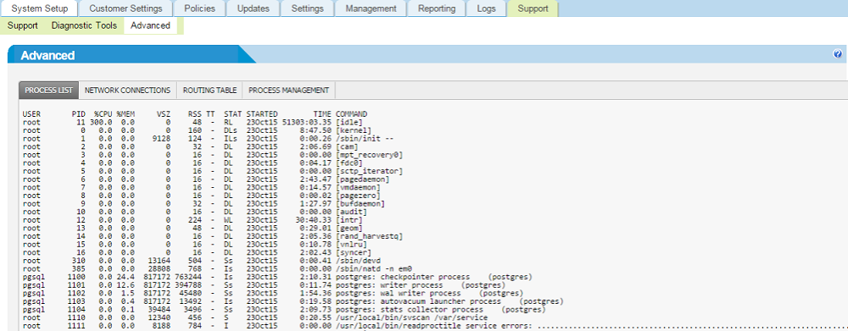This screenshot has width=848, height=331.
Task: Open the help icon in Advanced header
Action: coord(838,54)
